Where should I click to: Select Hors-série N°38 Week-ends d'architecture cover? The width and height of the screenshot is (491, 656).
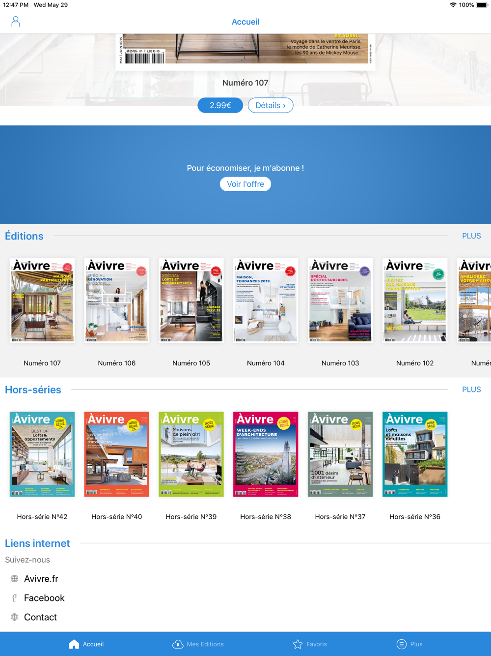[266, 454]
